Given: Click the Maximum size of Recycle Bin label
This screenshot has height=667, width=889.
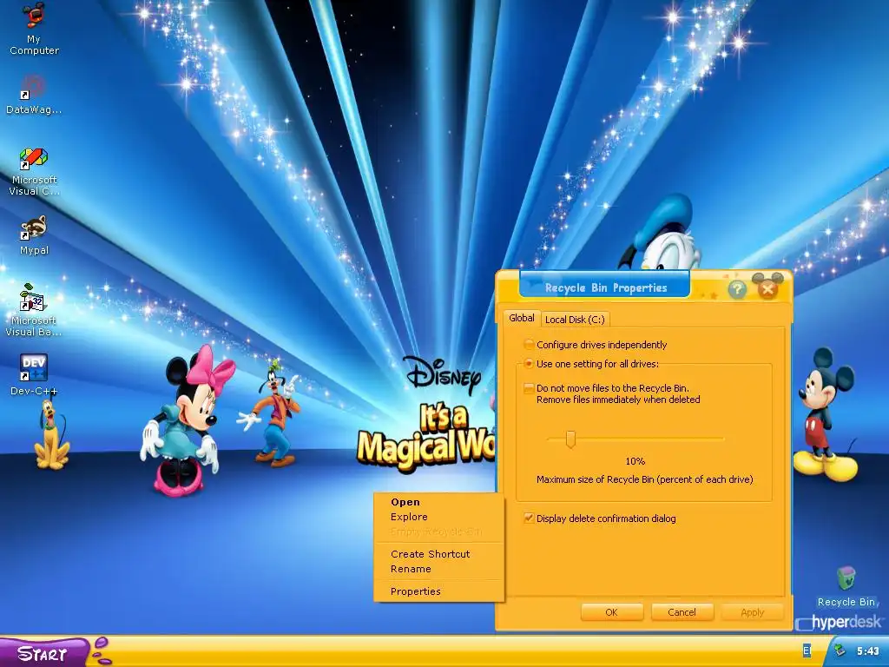Looking at the screenshot, I should (x=645, y=479).
